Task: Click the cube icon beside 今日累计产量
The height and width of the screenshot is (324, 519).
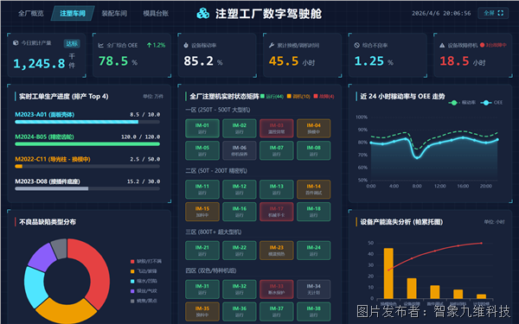Action: point(16,43)
